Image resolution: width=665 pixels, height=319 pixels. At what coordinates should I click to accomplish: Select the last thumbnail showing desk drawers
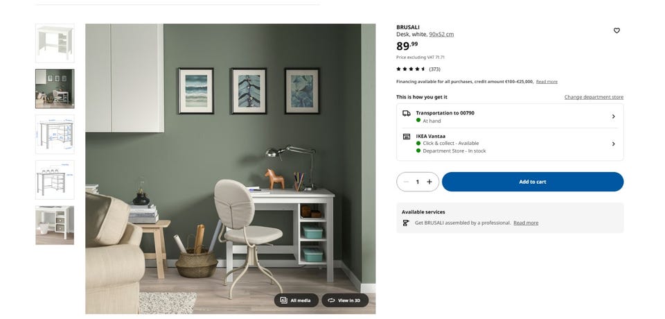(x=55, y=225)
